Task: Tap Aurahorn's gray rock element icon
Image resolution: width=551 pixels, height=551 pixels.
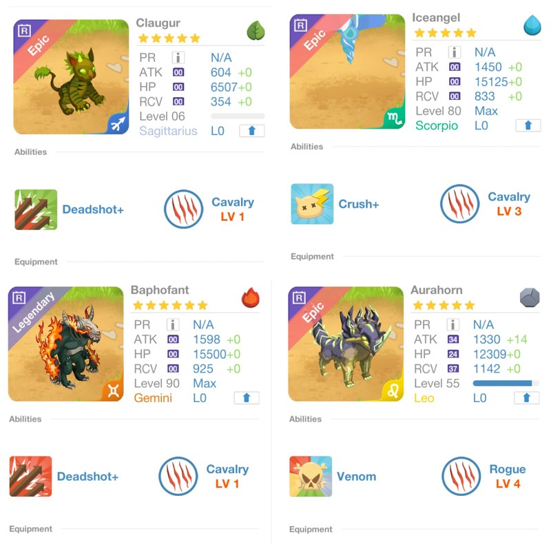Action: click(530, 298)
